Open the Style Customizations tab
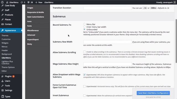Viewport: 177px width, 99px height. (36, 17)
